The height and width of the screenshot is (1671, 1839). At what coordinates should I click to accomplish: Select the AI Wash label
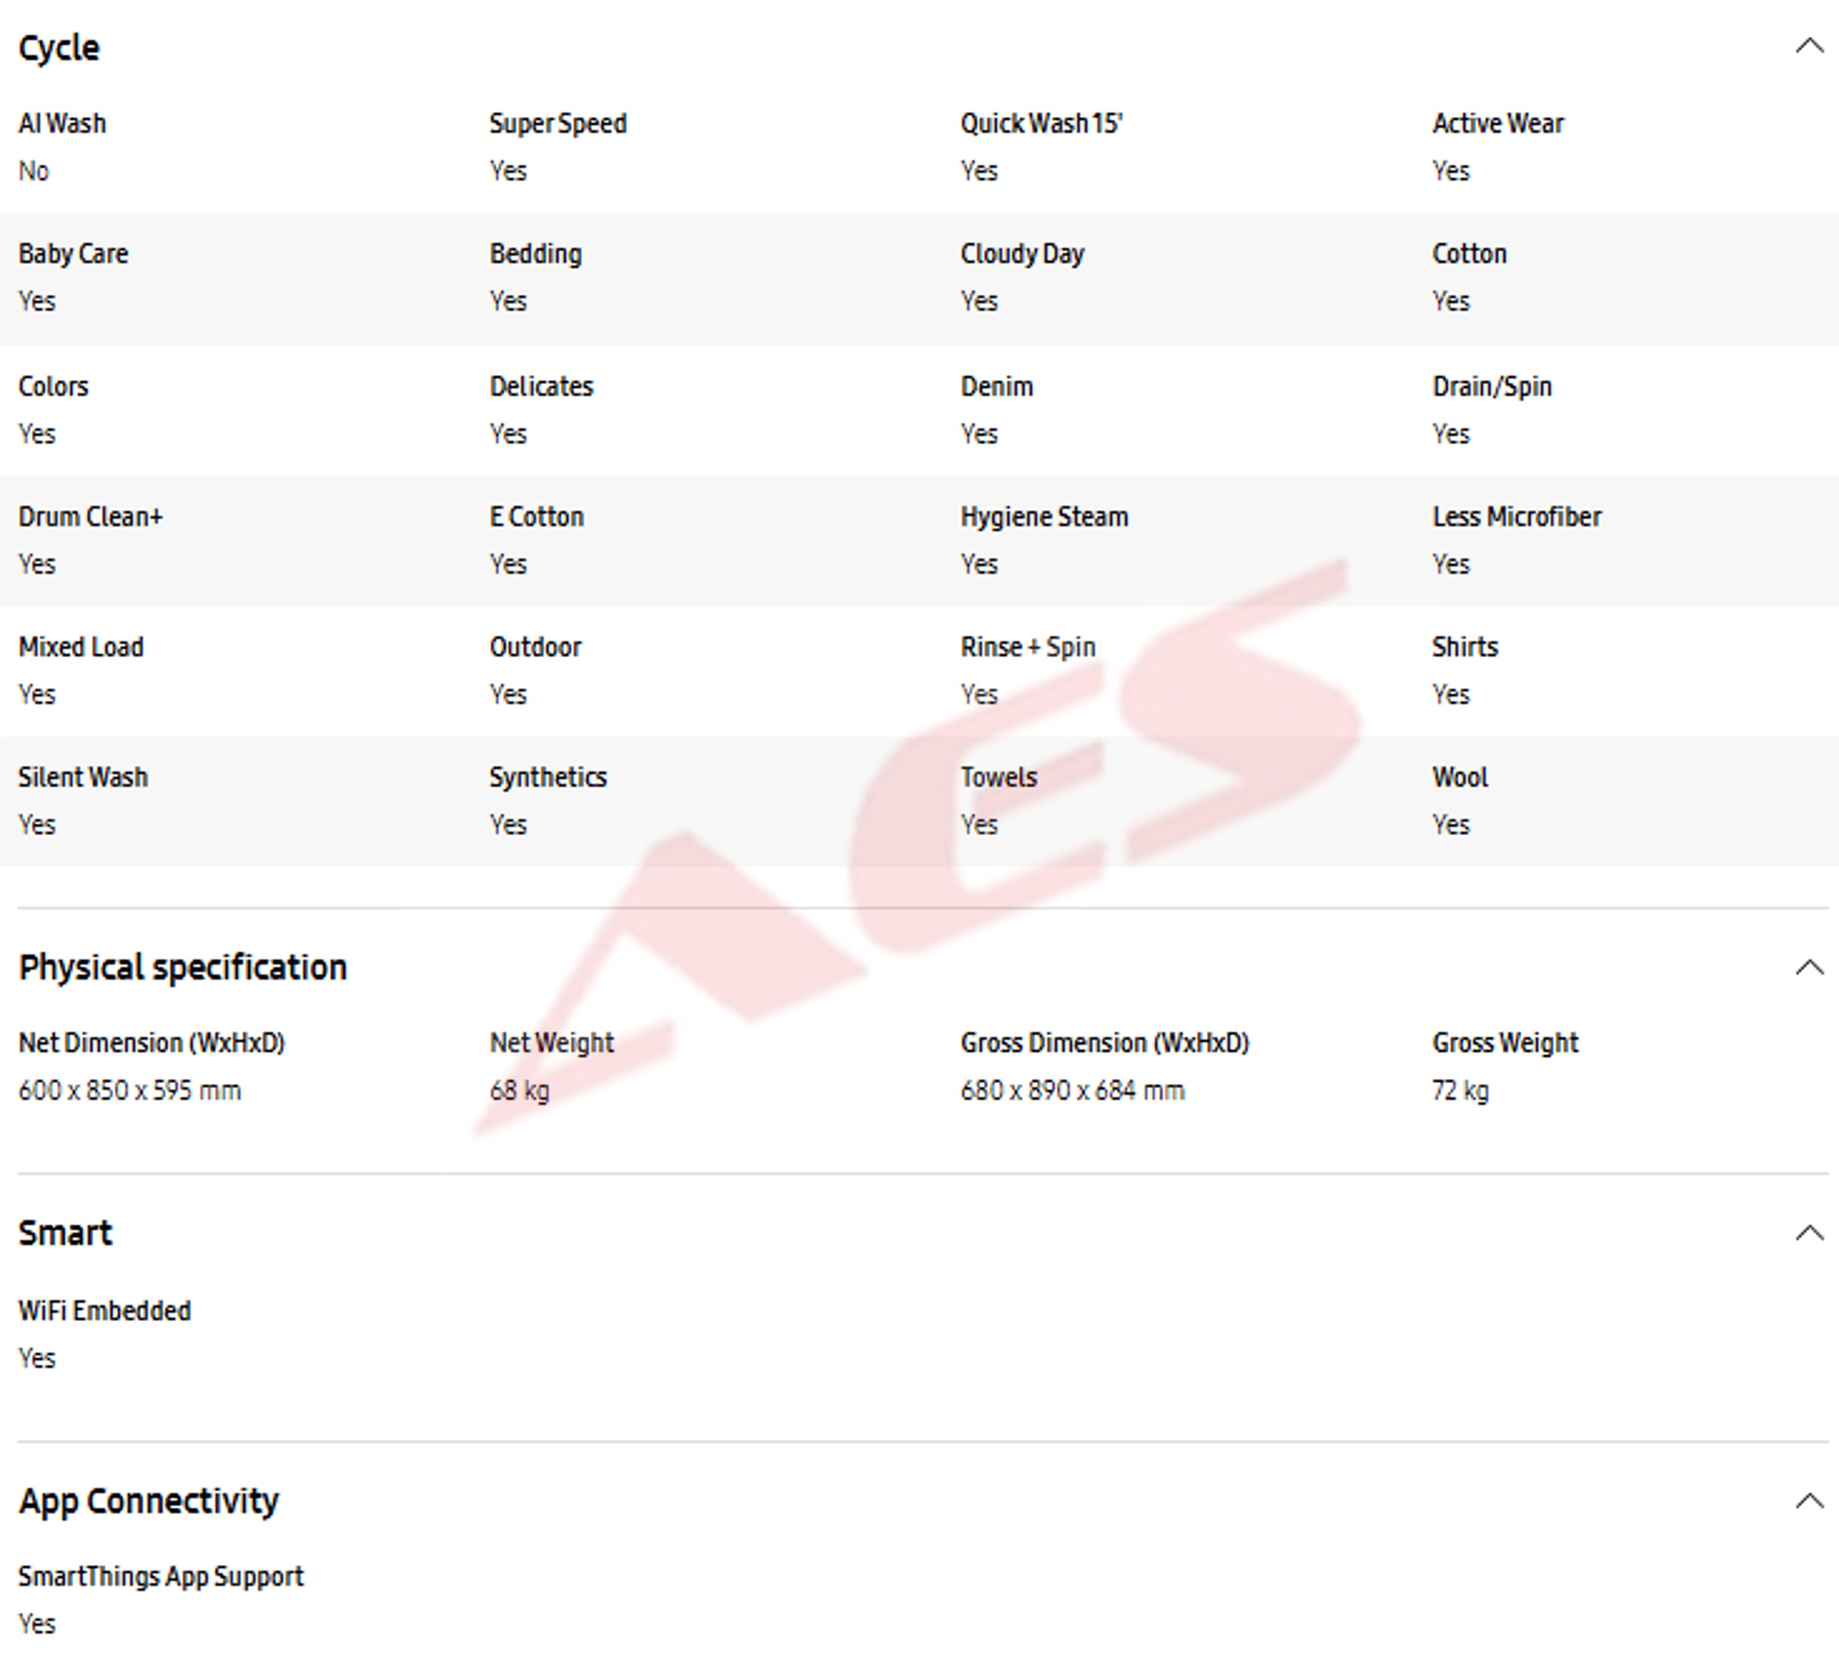tap(62, 123)
